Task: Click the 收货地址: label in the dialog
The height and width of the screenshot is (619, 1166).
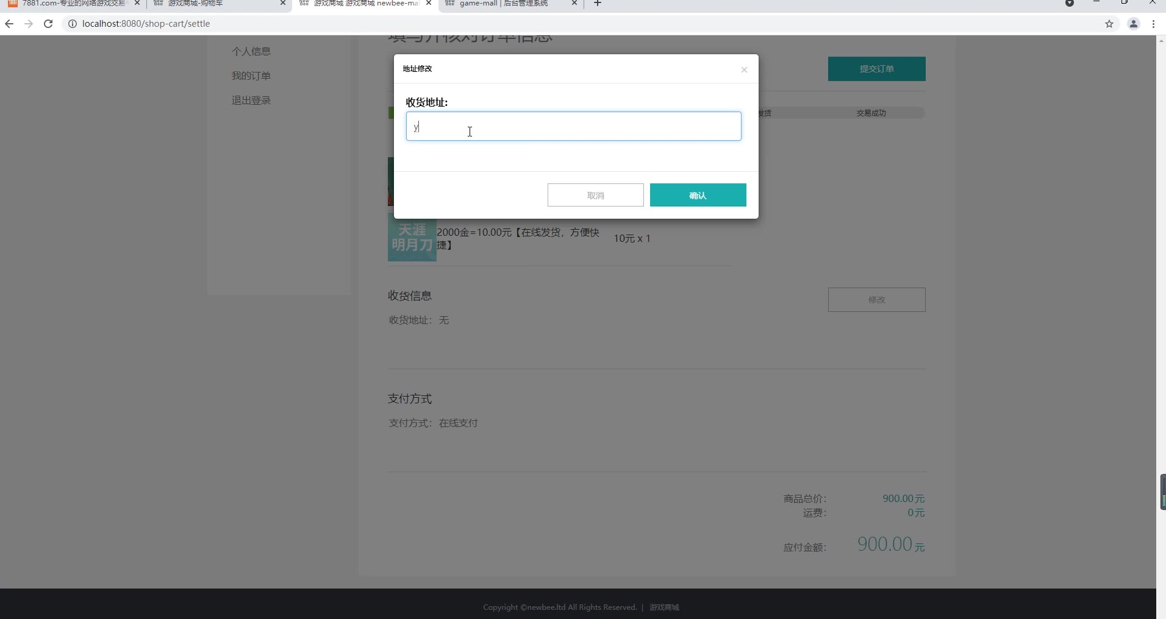Action: [427, 102]
